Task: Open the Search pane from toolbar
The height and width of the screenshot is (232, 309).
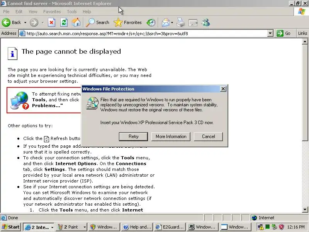Action: pos(98,22)
